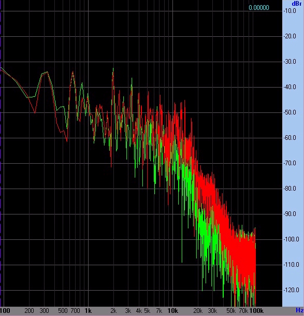304x316 pixels.
Task: Select the -30.0 dBr scale label
Action: point(289,62)
